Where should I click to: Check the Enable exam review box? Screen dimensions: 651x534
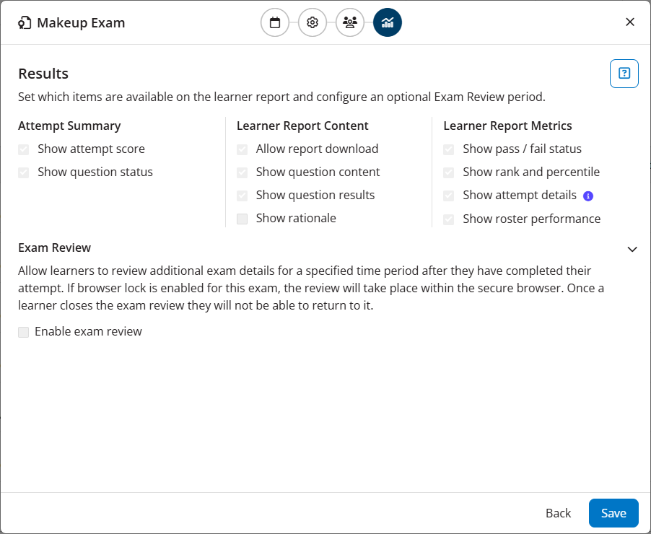tap(24, 332)
